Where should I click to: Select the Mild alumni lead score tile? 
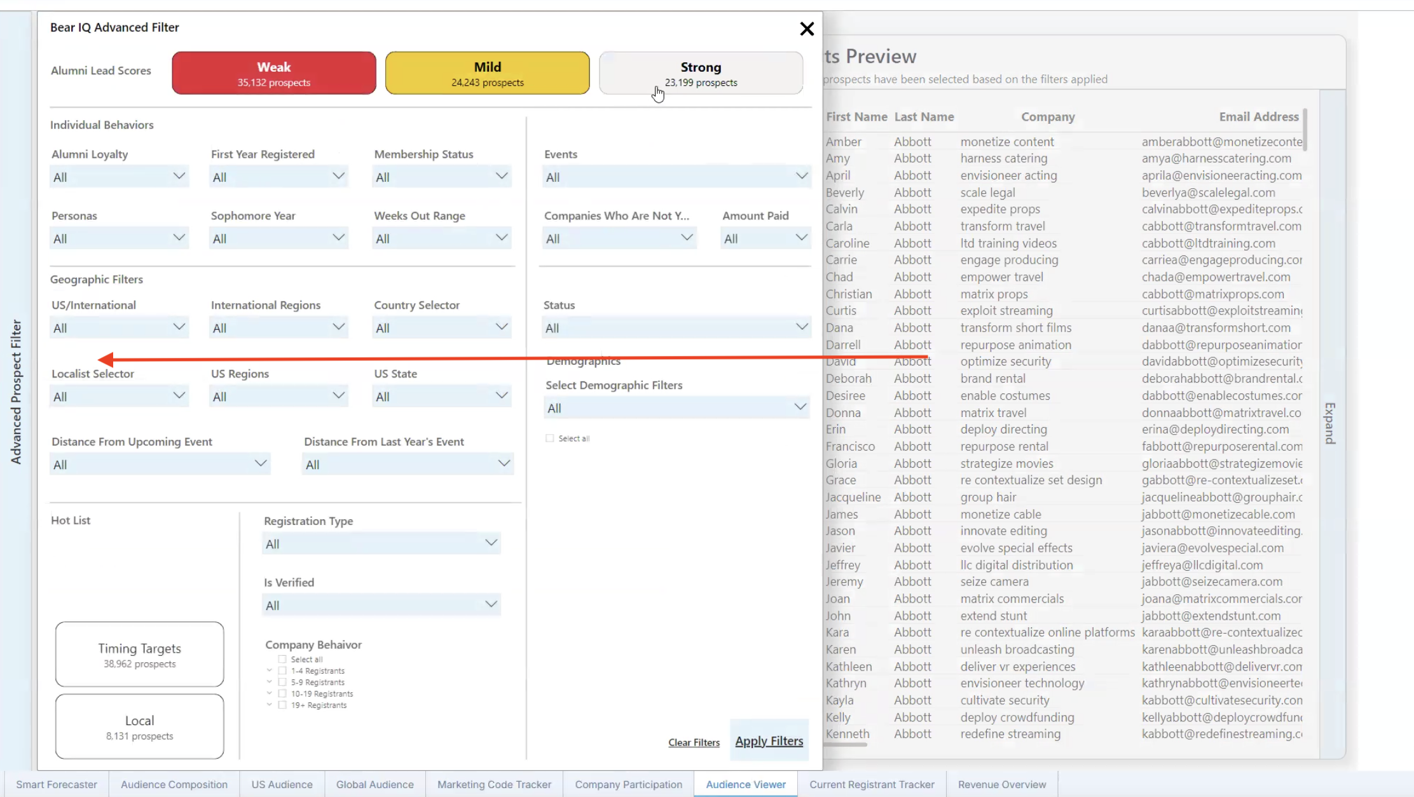487,73
